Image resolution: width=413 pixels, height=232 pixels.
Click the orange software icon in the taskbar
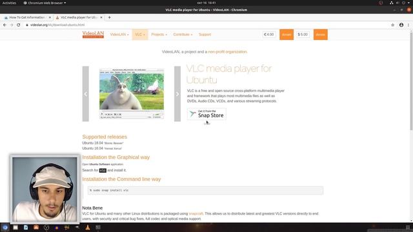click(36, 227)
